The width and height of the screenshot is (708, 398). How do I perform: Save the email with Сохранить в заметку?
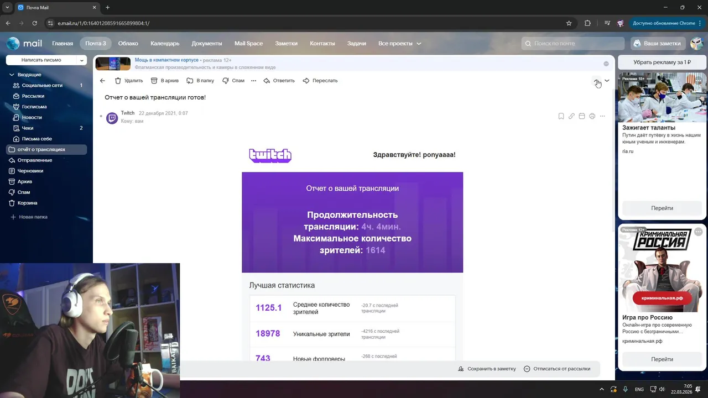pyautogui.click(x=487, y=369)
